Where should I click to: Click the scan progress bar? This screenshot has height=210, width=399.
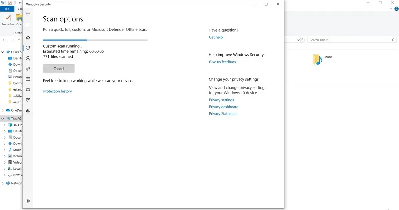pos(95,40)
